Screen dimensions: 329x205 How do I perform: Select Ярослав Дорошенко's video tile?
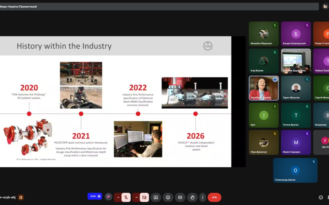pyautogui.click(x=296, y=61)
